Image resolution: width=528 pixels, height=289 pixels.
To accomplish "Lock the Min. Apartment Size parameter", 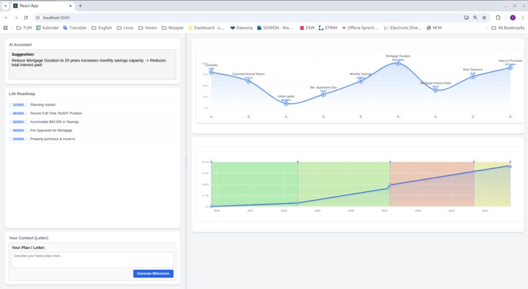I will (x=323, y=117).
